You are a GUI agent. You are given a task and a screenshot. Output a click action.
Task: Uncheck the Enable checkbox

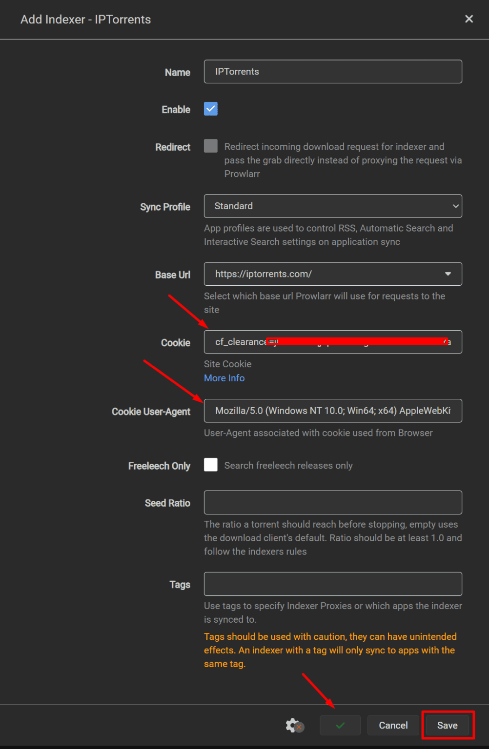pyautogui.click(x=211, y=109)
